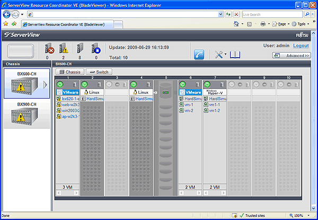Image resolution: width=318 pixels, height=220 pixels.
Task: Open the win2003r2 VM link
Action: (70, 110)
